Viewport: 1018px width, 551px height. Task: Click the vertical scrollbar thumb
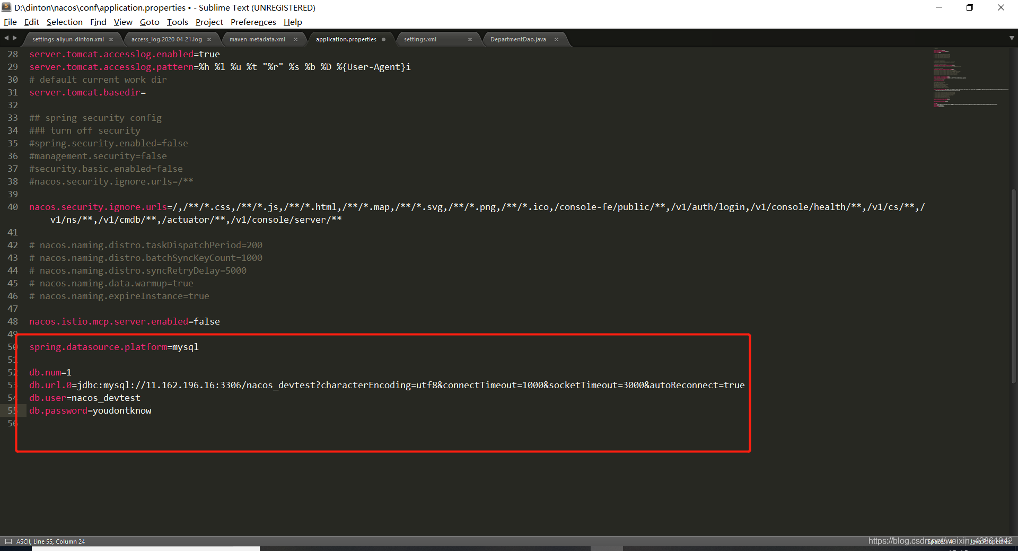click(1014, 286)
